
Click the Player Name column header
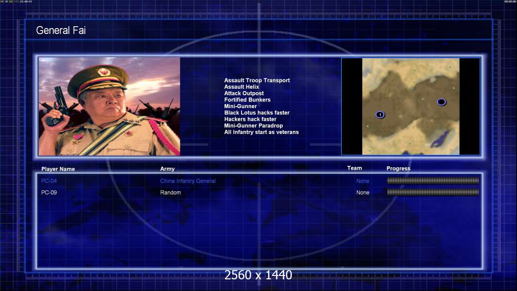[x=58, y=169]
